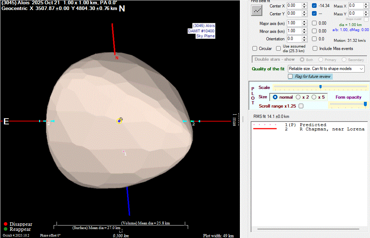Decrease the Center Y value with down arrow
The image size is (370, 238).
304,15
